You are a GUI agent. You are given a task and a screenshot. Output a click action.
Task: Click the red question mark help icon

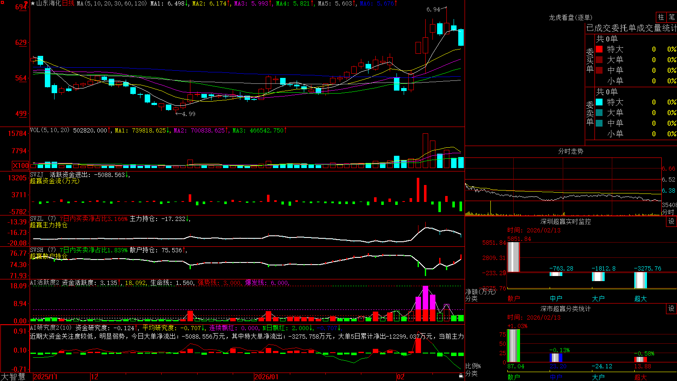pyautogui.click(x=26, y=3)
